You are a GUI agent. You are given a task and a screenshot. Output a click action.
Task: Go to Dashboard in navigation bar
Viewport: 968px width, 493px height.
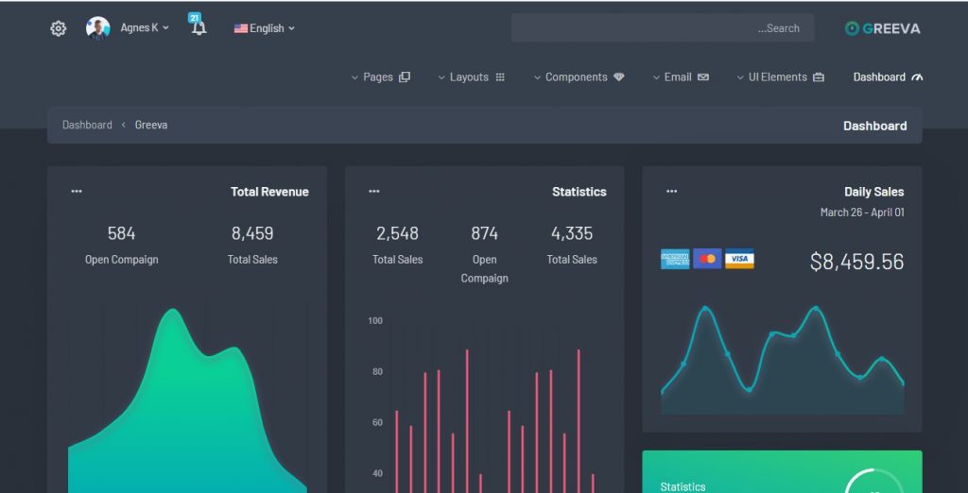coord(887,77)
